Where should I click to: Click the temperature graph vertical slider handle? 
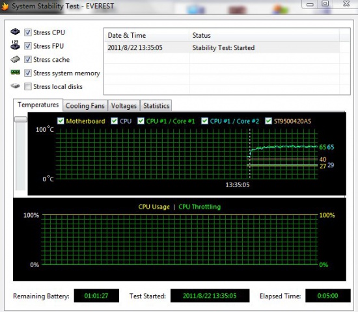tap(21, 120)
